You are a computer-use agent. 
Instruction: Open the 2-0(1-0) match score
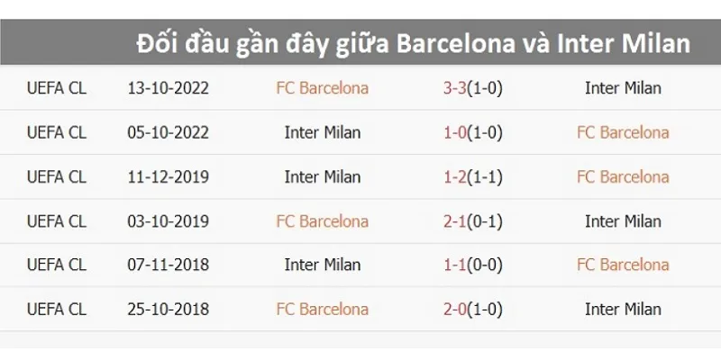click(x=472, y=309)
